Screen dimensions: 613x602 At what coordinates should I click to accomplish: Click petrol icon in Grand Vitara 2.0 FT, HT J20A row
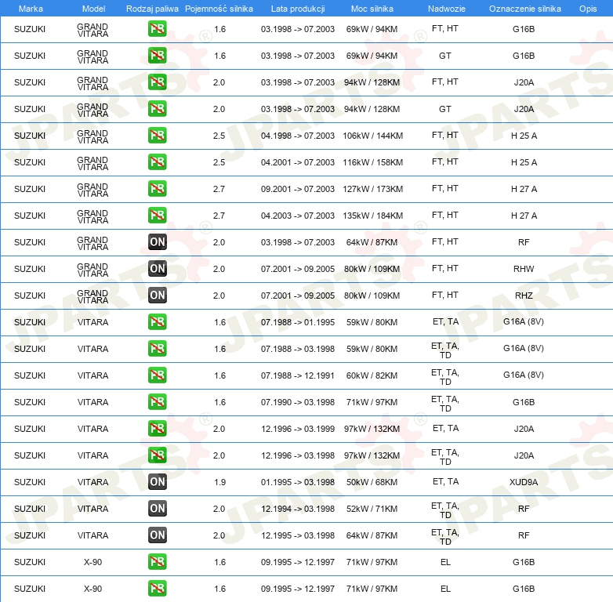point(157,82)
